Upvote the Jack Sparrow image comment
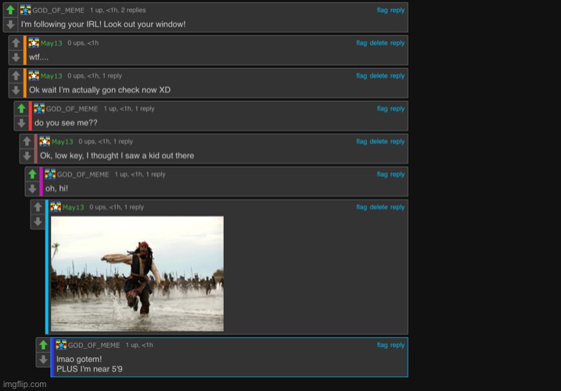This screenshot has height=391, width=561. [x=38, y=208]
